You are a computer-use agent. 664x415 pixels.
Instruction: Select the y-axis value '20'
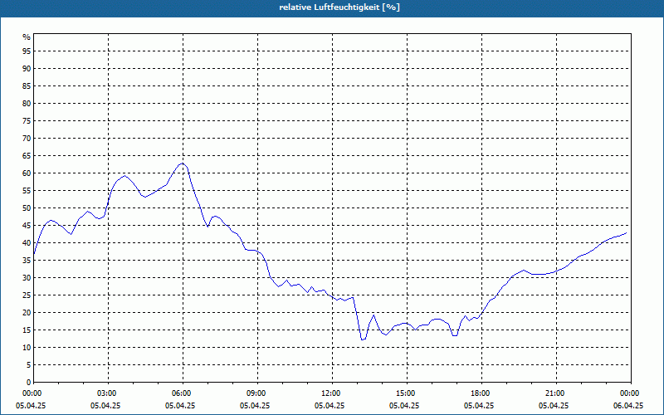click(x=27, y=313)
